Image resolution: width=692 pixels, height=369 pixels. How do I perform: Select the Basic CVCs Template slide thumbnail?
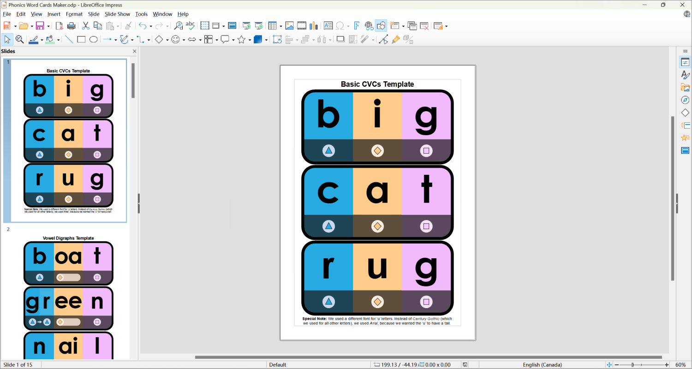click(x=68, y=140)
